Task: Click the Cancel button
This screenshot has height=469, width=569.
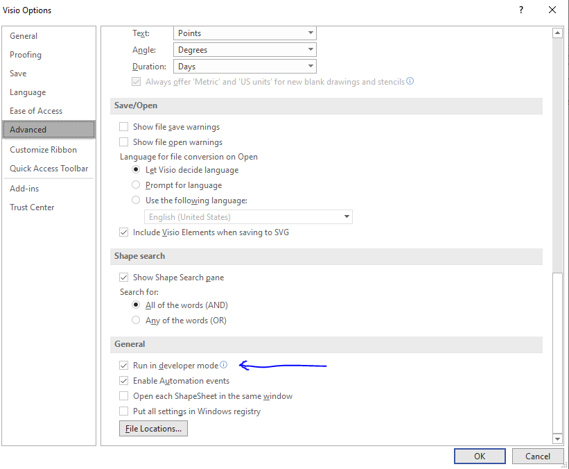Action: pos(537,457)
